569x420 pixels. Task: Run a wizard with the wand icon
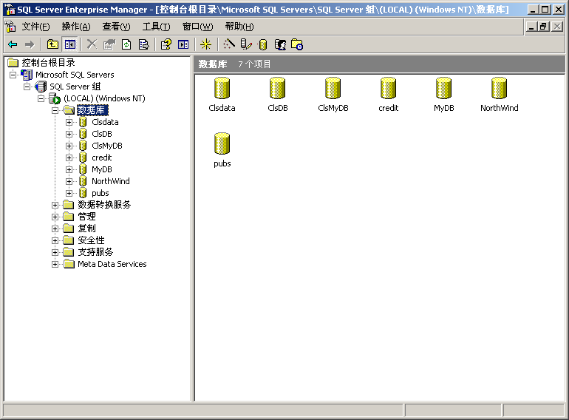pyautogui.click(x=228, y=44)
